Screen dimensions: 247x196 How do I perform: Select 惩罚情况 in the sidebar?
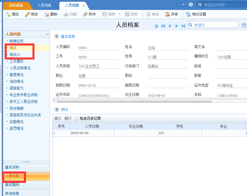16,128
